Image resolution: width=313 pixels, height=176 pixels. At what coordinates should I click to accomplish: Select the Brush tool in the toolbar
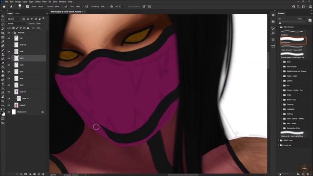(3, 50)
